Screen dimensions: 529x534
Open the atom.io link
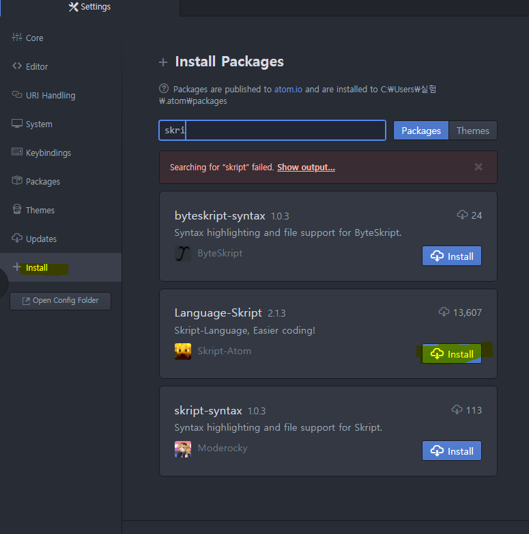(x=288, y=89)
